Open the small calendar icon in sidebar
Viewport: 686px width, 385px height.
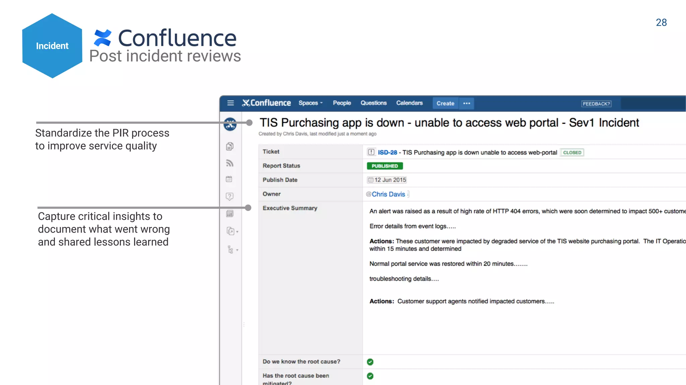pos(229,179)
